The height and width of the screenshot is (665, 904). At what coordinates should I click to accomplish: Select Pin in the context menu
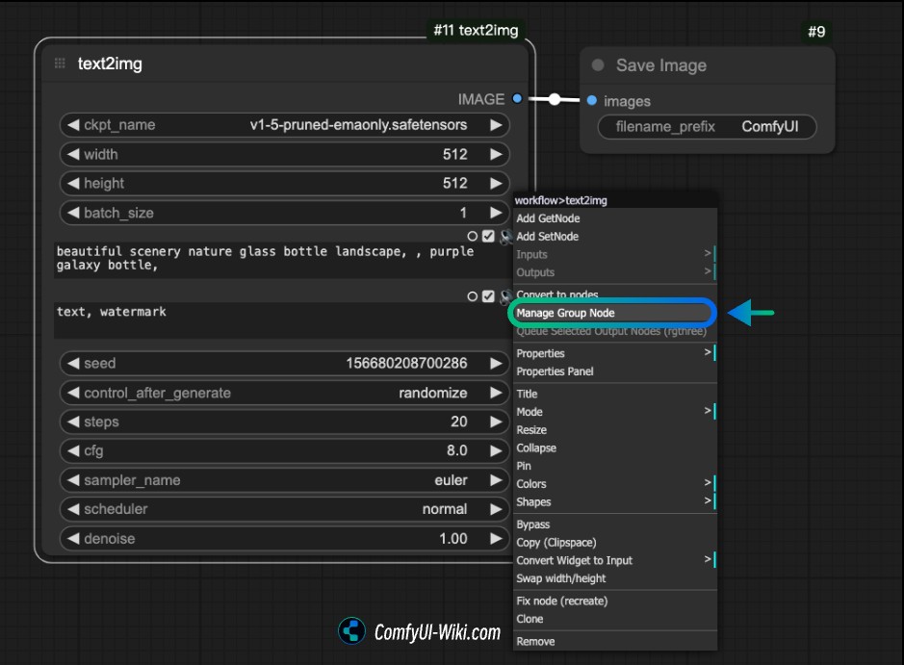click(x=615, y=466)
